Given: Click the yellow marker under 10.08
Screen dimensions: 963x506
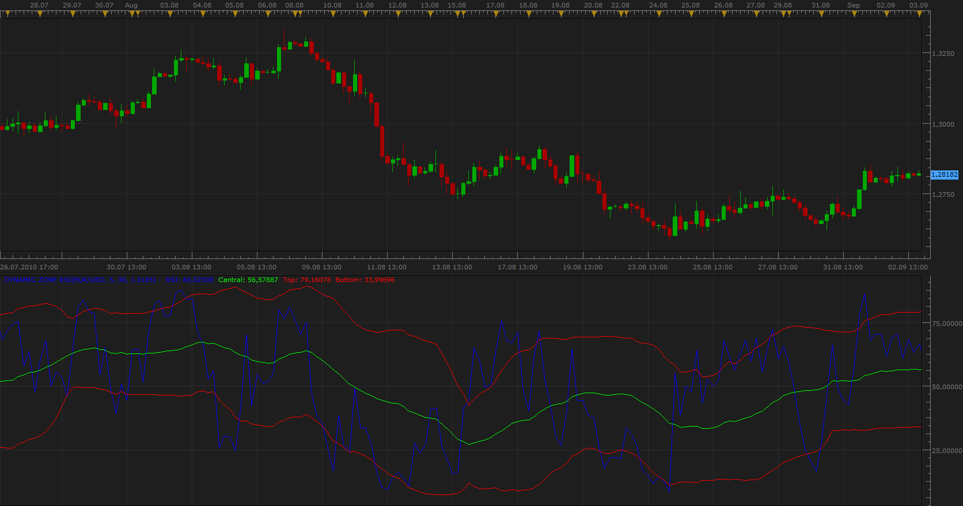Looking at the screenshot, I should [x=333, y=14].
